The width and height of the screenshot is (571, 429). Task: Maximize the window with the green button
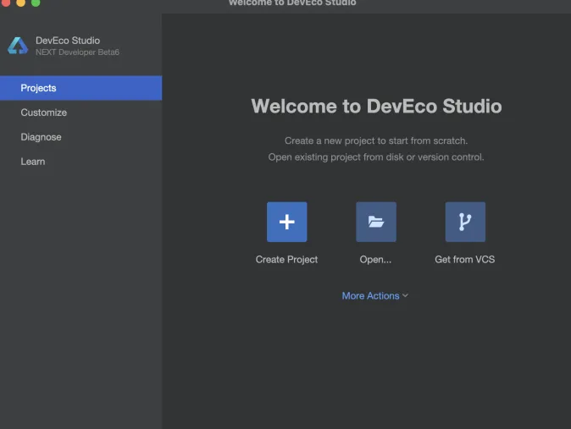point(36,3)
